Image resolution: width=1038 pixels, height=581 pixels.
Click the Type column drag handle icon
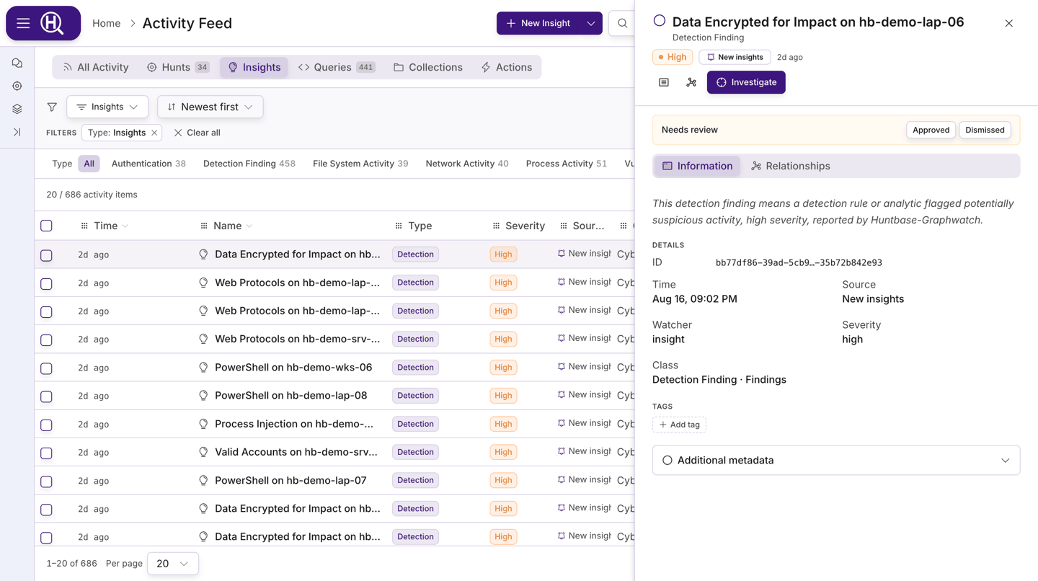click(x=399, y=226)
